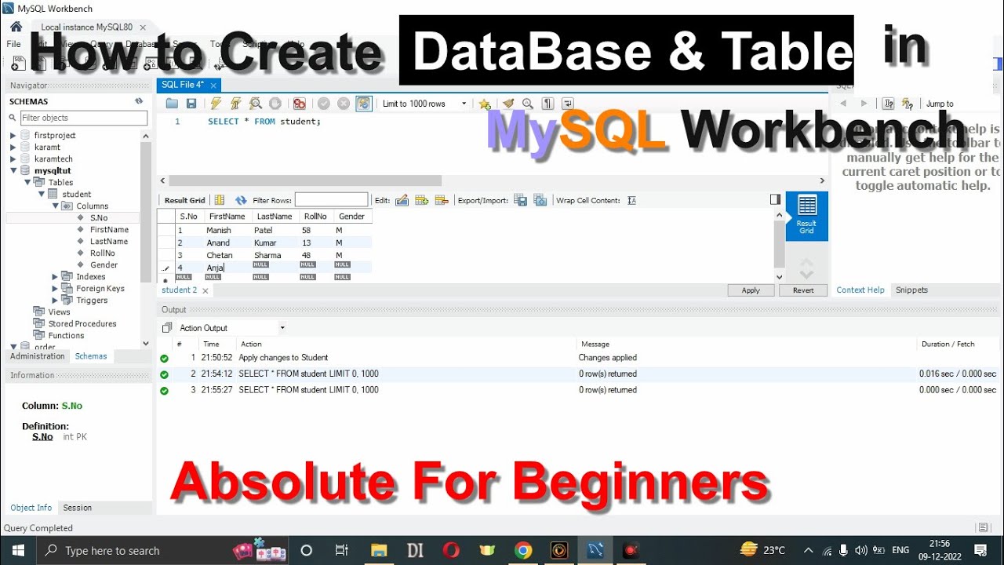Switch to the Schemas tab

(91, 356)
